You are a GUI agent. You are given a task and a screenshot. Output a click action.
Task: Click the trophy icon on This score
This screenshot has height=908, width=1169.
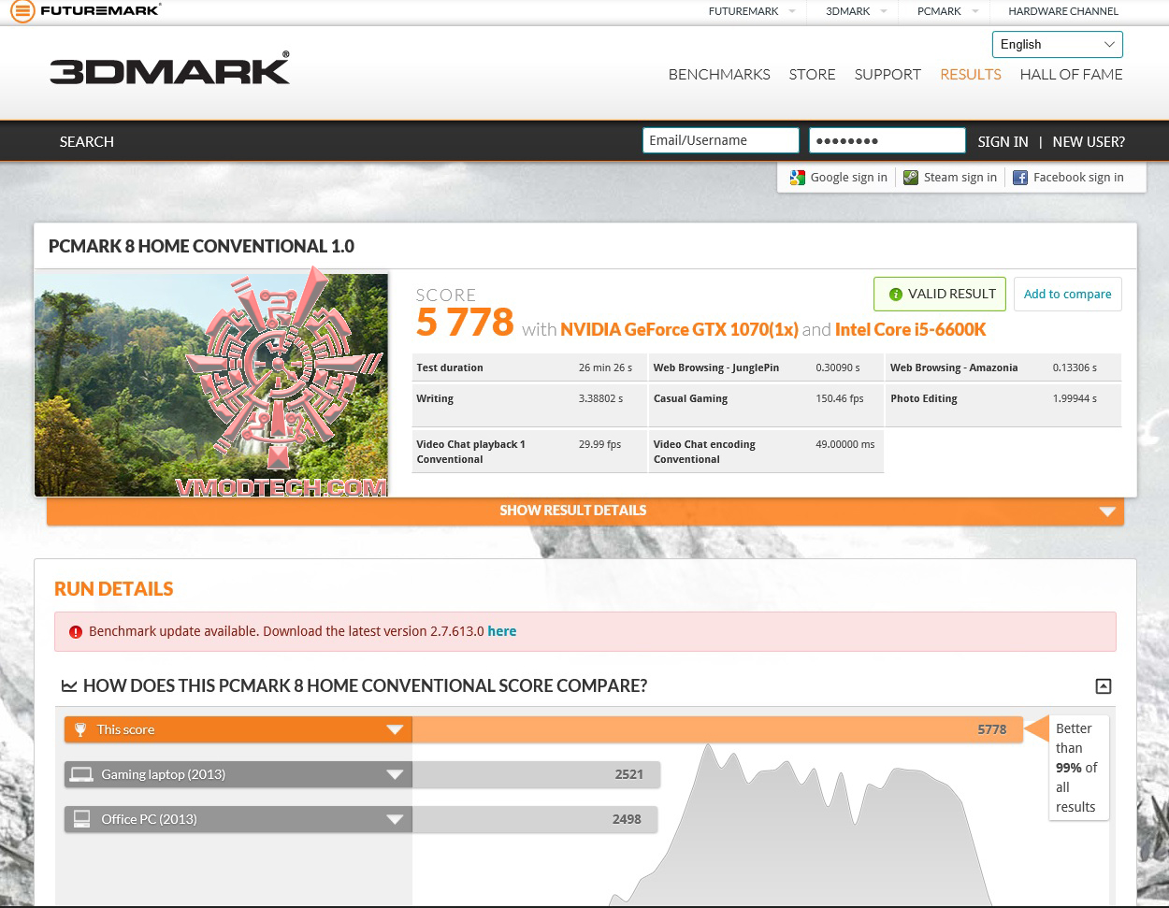pos(80,729)
